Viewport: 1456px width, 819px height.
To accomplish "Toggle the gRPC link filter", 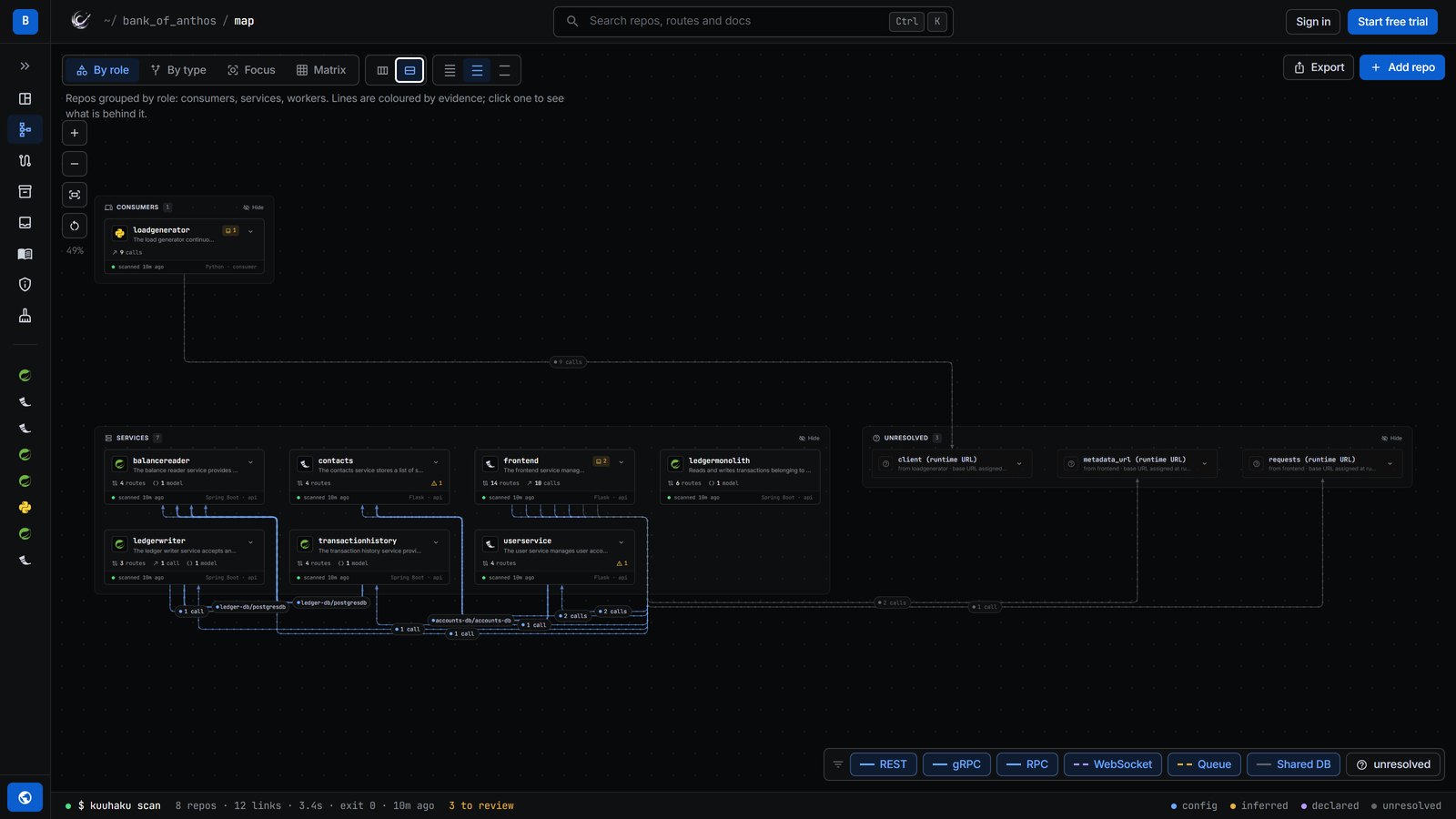I will (x=956, y=764).
